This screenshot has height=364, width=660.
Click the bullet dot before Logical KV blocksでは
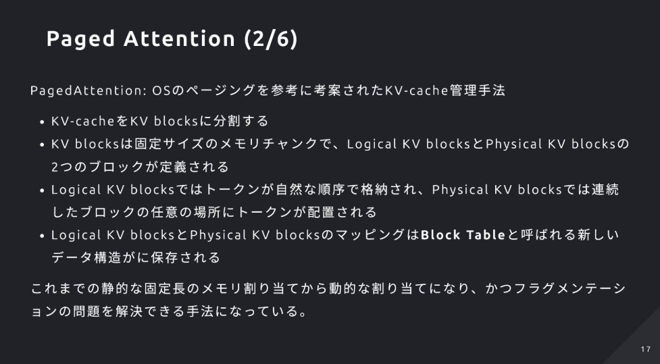[42, 190]
